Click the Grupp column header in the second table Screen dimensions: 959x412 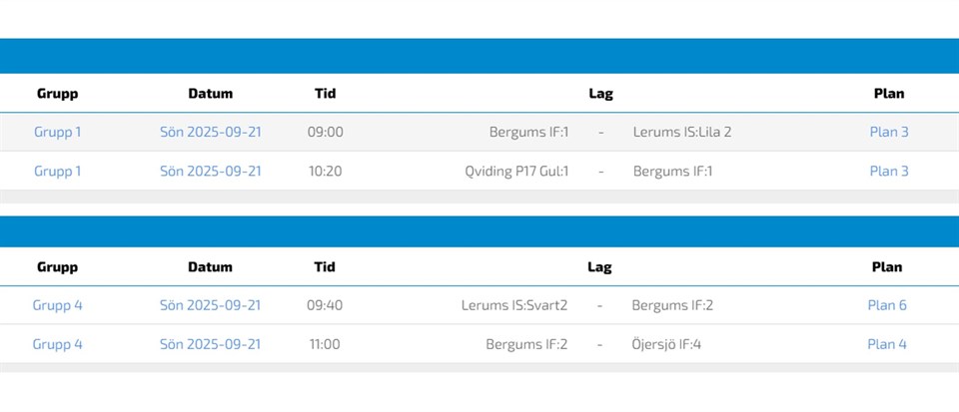pyautogui.click(x=58, y=267)
